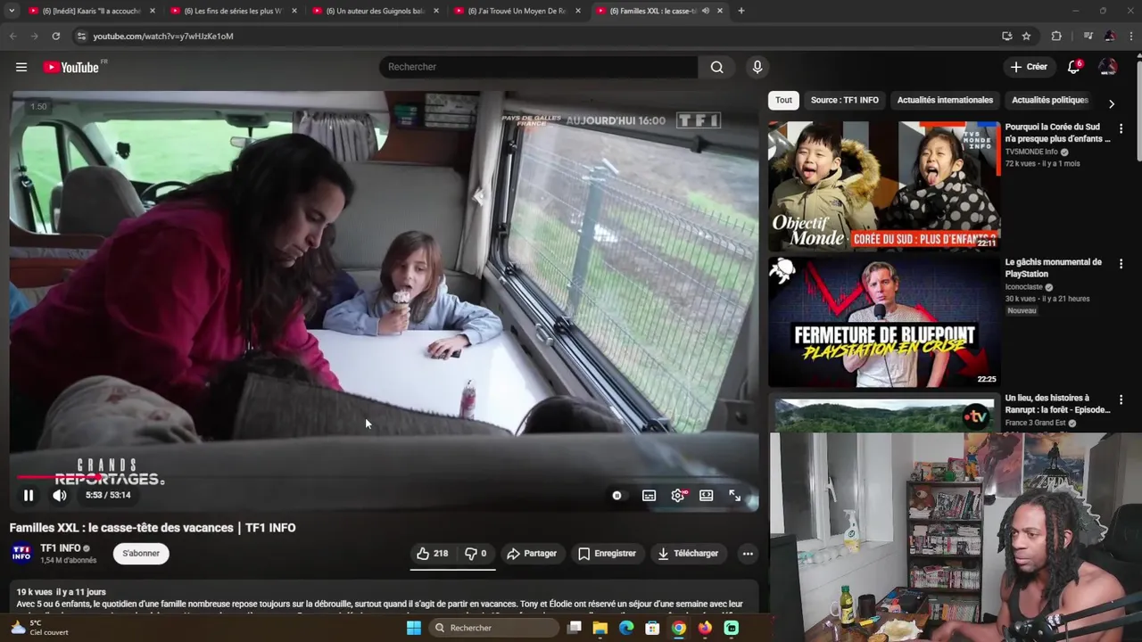Open options menu for gâchis monumental PlayStation video
The width and height of the screenshot is (1142, 642).
coord(1121,264)
